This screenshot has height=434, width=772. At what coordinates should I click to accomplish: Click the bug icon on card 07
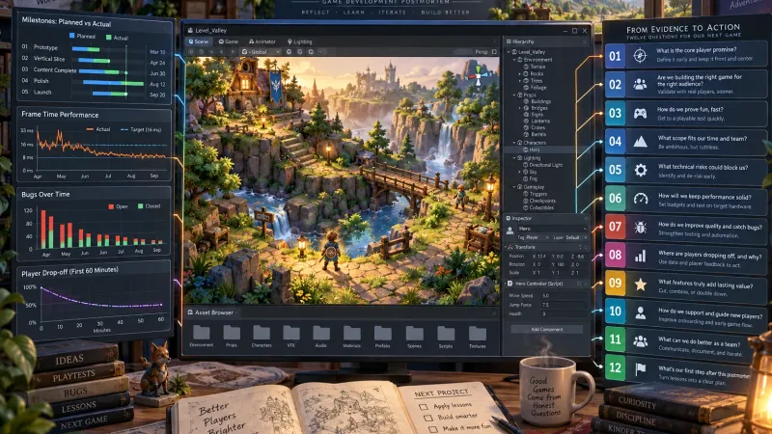point(641,227)
